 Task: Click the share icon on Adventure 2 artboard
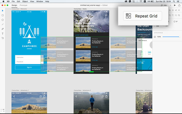tap(106, 96)
